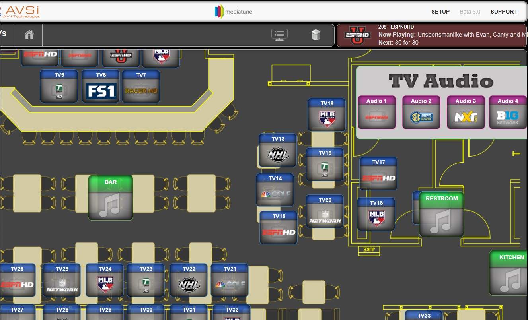Click the TV30 tile
The height and width of the screenshot is (320, 528).
[146, 312]
